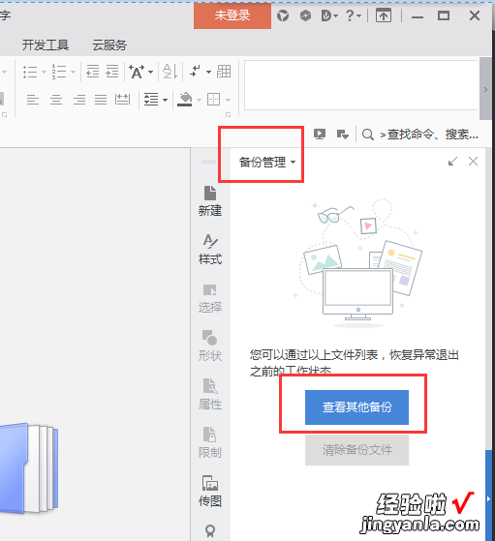495x541 pixels.
Task: Open the Chinese layout dropdown arrow
Action: 150,73
